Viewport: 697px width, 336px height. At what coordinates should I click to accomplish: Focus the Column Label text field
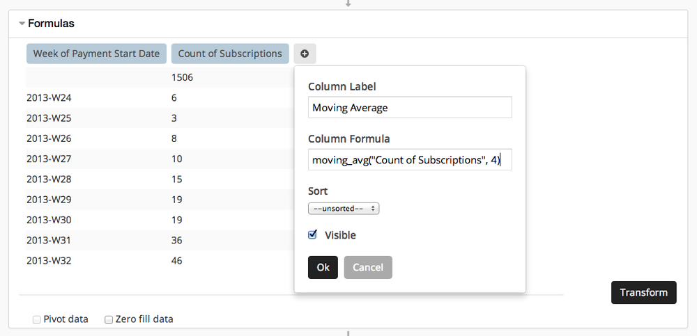[410, 108]
